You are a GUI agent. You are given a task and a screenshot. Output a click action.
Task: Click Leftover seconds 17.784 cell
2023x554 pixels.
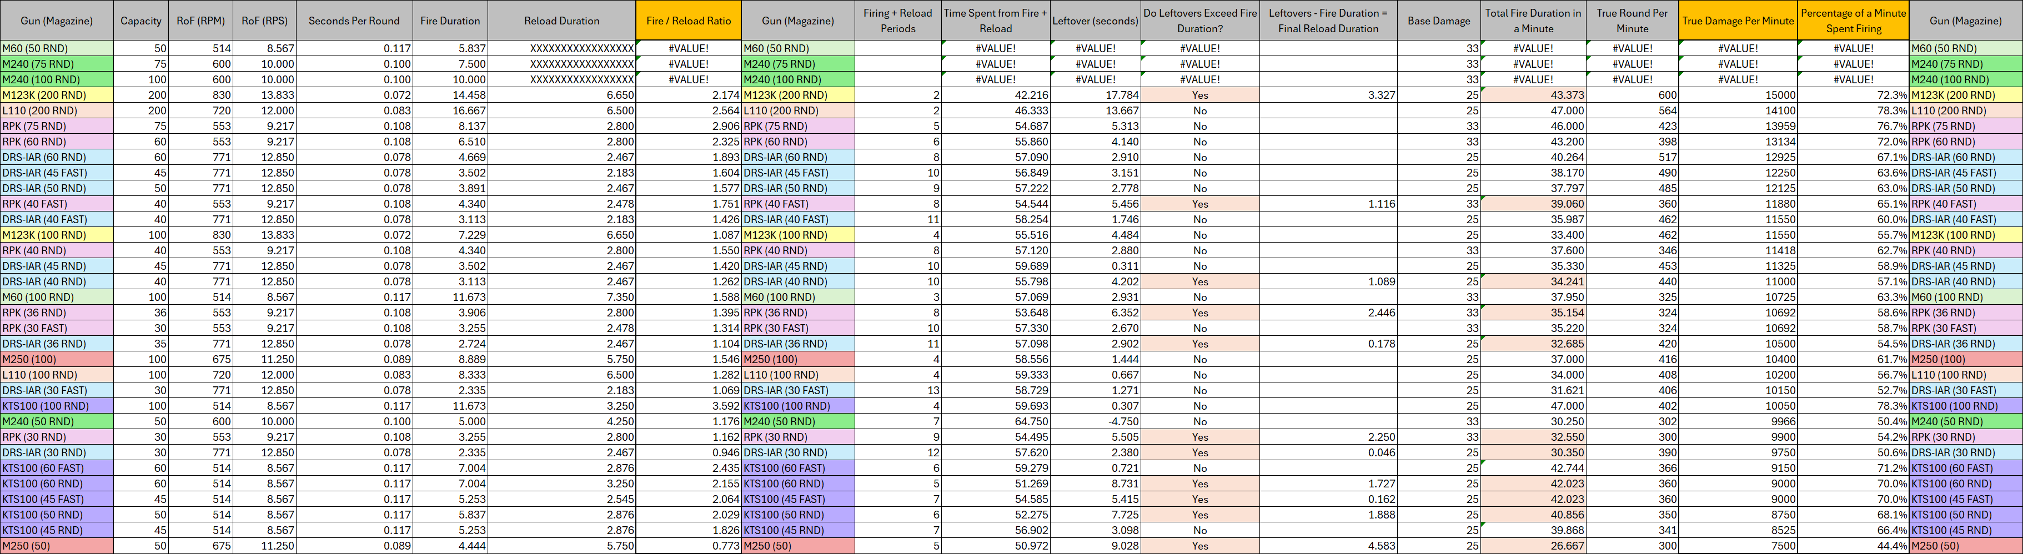1096,95
